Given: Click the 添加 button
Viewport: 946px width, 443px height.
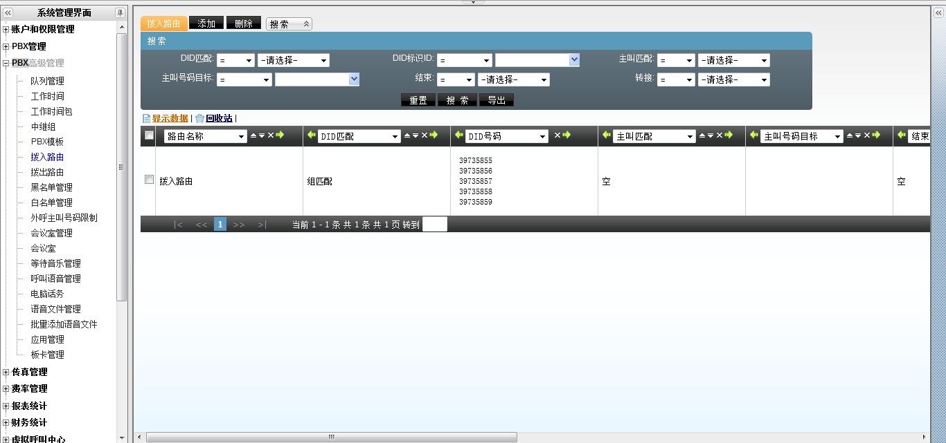Looking at the screenshot, I should pyautogui.click(x=206, y=23).
